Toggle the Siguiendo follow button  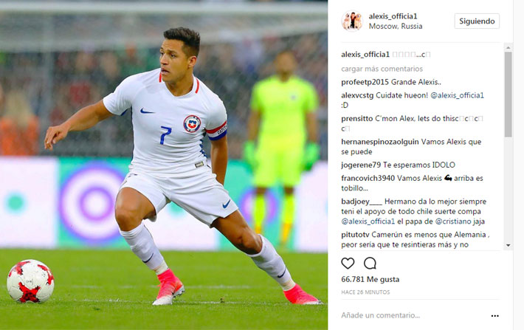[477, 21]
